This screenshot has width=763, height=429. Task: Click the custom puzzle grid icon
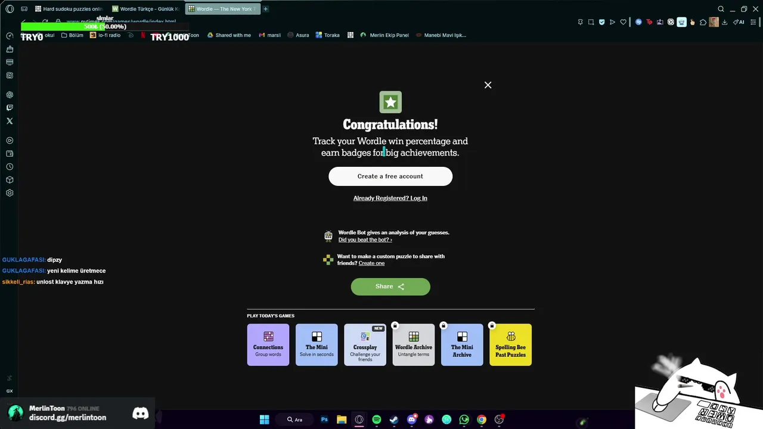click(328, 260)
